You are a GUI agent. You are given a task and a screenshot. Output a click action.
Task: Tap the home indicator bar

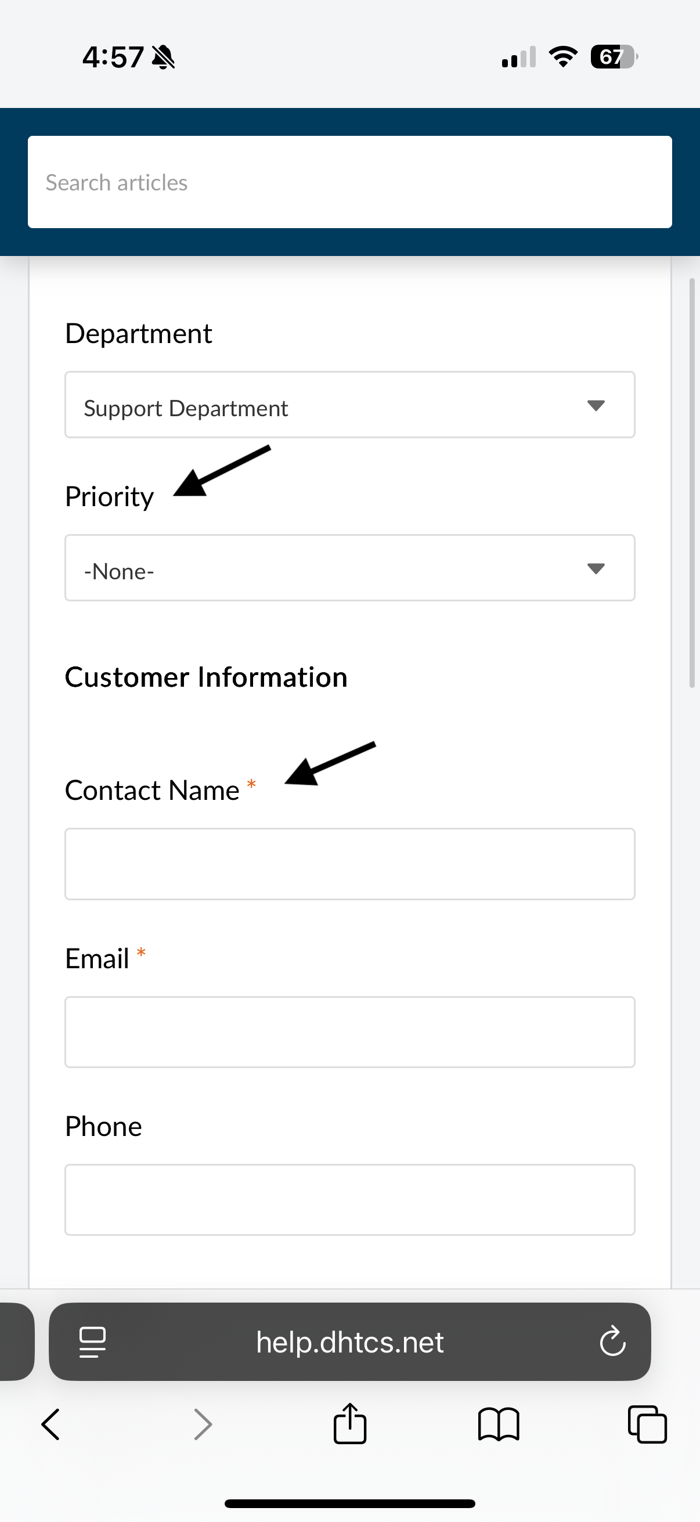pyautogui.click(x=349, y=1503)
